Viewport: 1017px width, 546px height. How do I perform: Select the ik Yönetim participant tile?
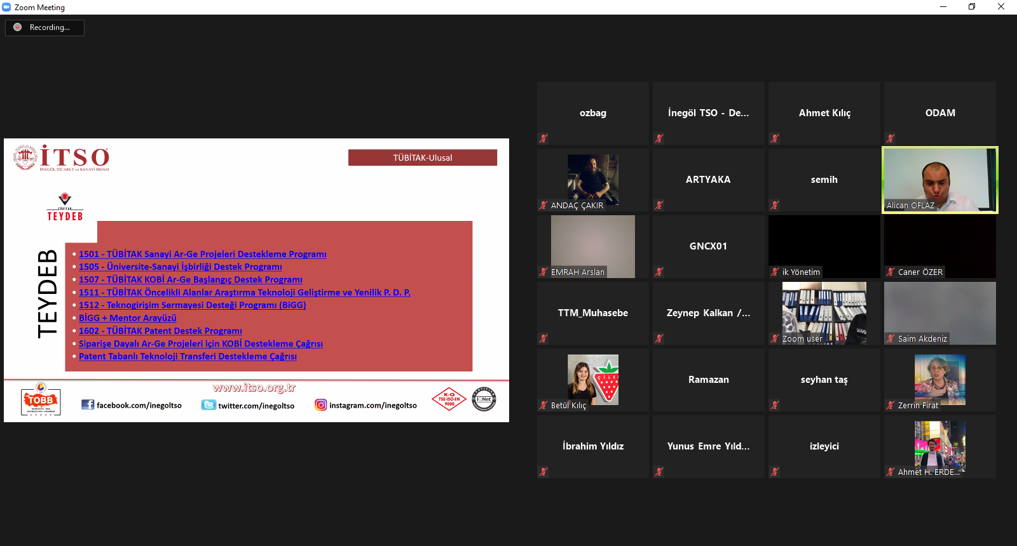pos(824,246)
